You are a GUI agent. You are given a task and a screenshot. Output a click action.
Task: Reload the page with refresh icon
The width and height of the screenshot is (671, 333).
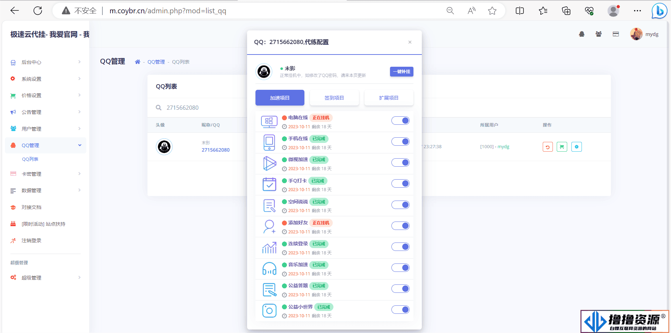(38, 11)
